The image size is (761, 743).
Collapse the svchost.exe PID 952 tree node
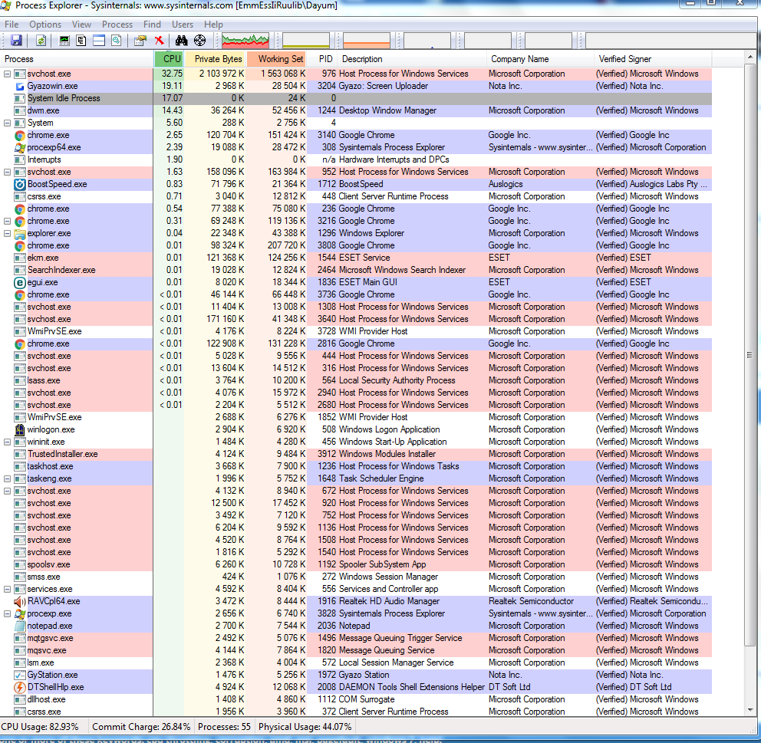[7, 173]
